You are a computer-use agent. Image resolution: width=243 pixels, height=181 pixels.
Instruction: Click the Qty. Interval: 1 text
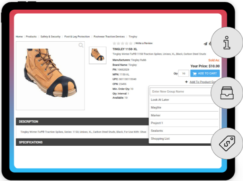point(121,94)
